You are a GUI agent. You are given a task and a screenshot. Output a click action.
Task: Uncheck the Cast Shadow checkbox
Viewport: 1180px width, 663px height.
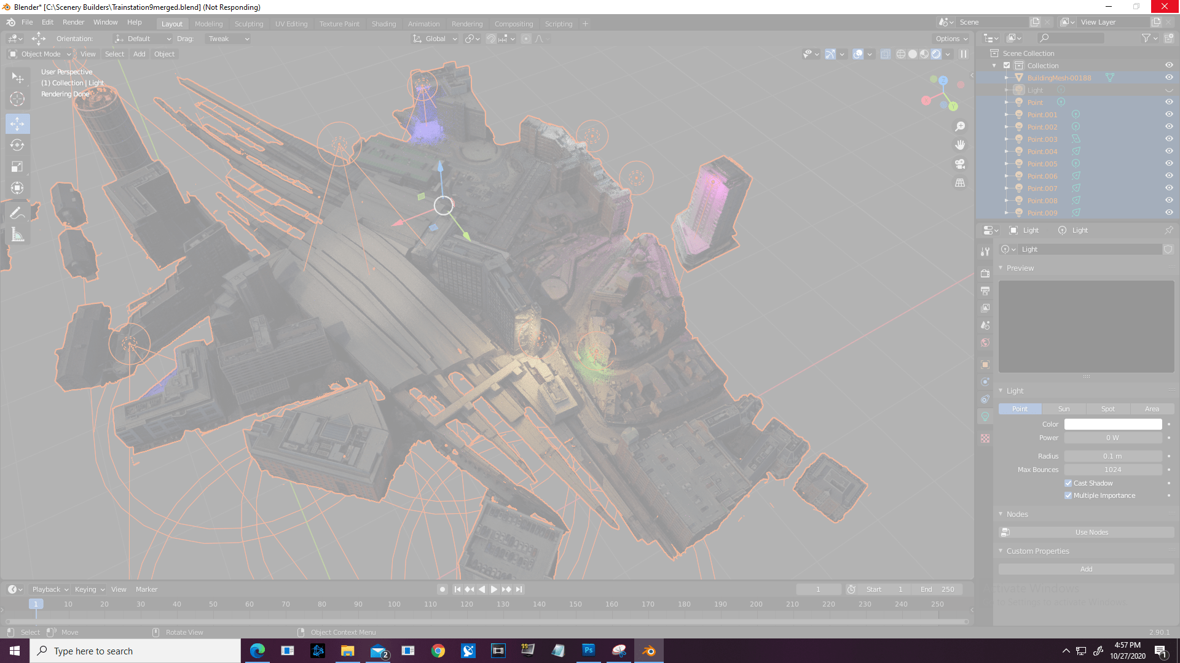coord(1068,483)
